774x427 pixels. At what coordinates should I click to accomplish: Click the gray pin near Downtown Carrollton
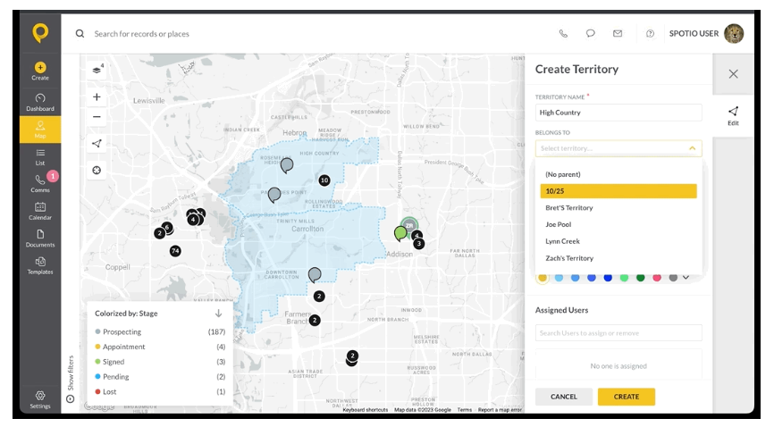tap(315, 274)
